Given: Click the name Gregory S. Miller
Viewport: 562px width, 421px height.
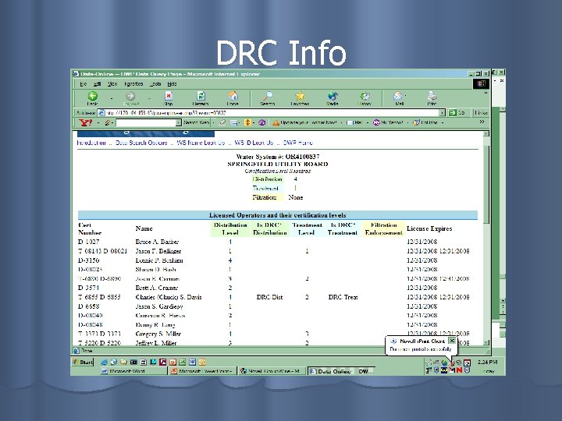Looking at the screenshot, I should click(158, 334).
